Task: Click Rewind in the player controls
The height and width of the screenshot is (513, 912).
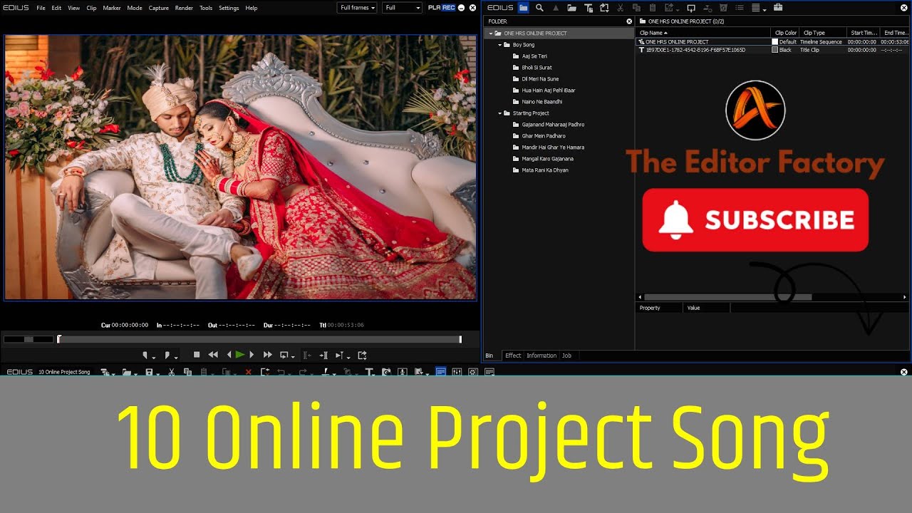Action: (x=213, y=355)
